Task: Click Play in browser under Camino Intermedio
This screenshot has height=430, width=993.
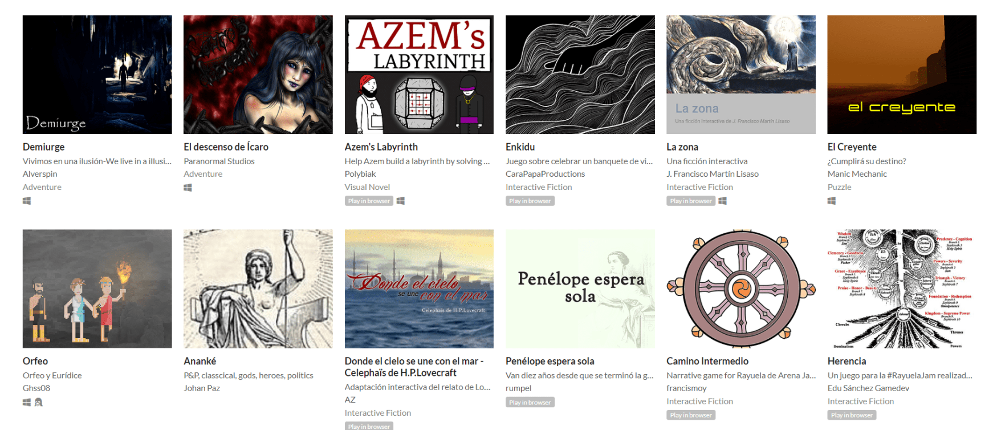Action: point(691,415)
